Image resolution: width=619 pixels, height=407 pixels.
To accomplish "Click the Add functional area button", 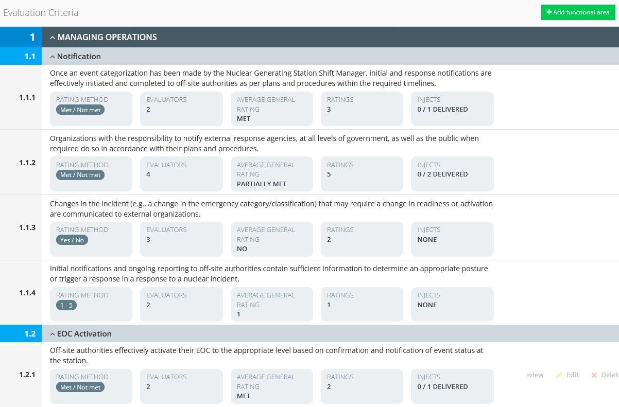I will click(x=578, y=12).
